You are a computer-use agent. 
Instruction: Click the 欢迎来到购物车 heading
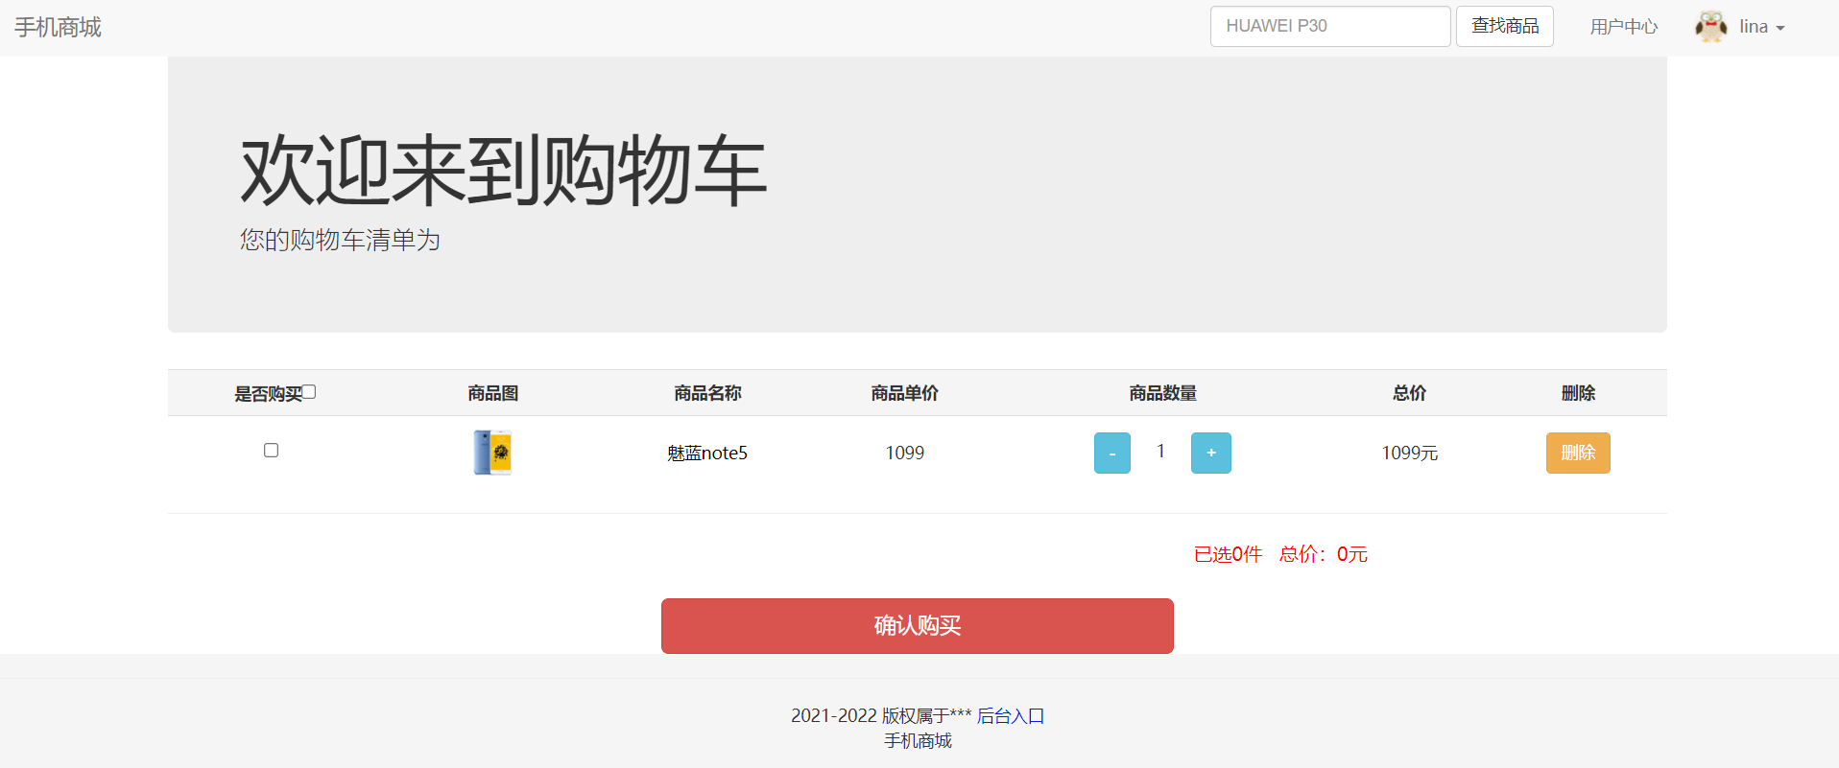click(x=503, y=171)
